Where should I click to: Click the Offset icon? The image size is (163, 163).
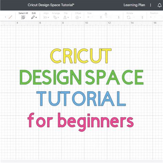click(77, 18)
